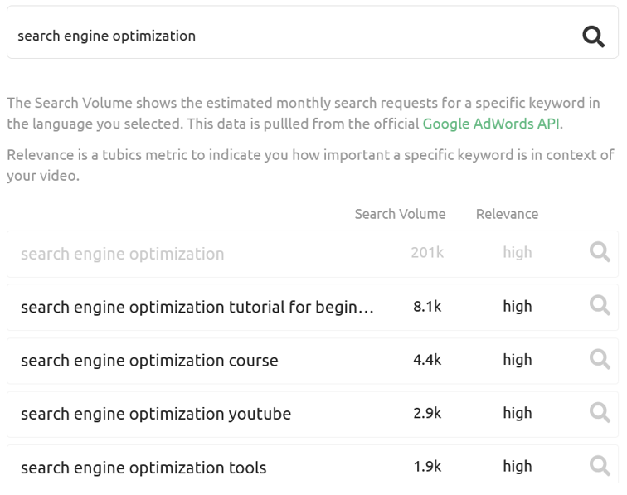Pick the 'search engine optimization youtube' keyword
Viewport: 627px width, 495px height.
tap(156, 414)
